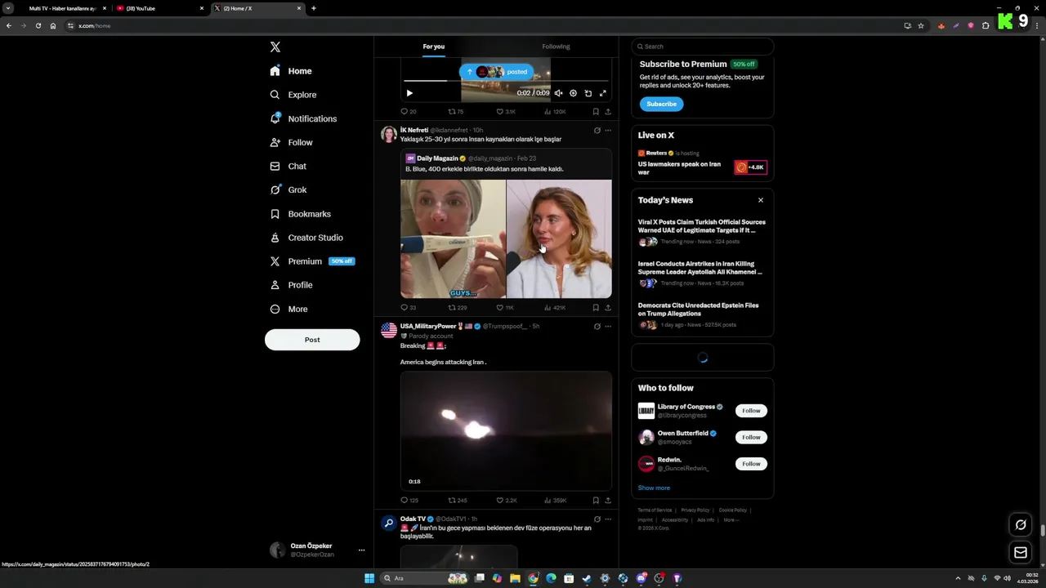Reload the page
1046x588 pixels.
(38, 25)
